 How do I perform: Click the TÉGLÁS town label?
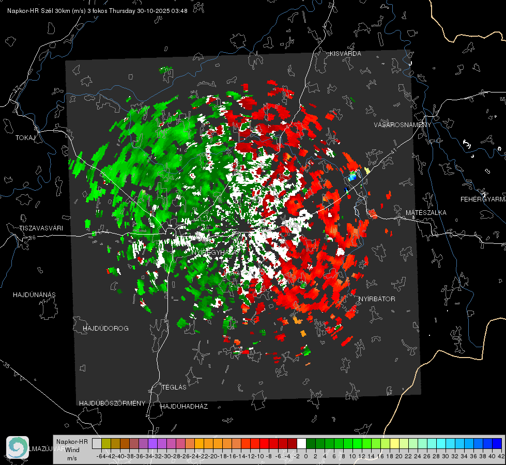pyautogui.click(x=174, y=388)
